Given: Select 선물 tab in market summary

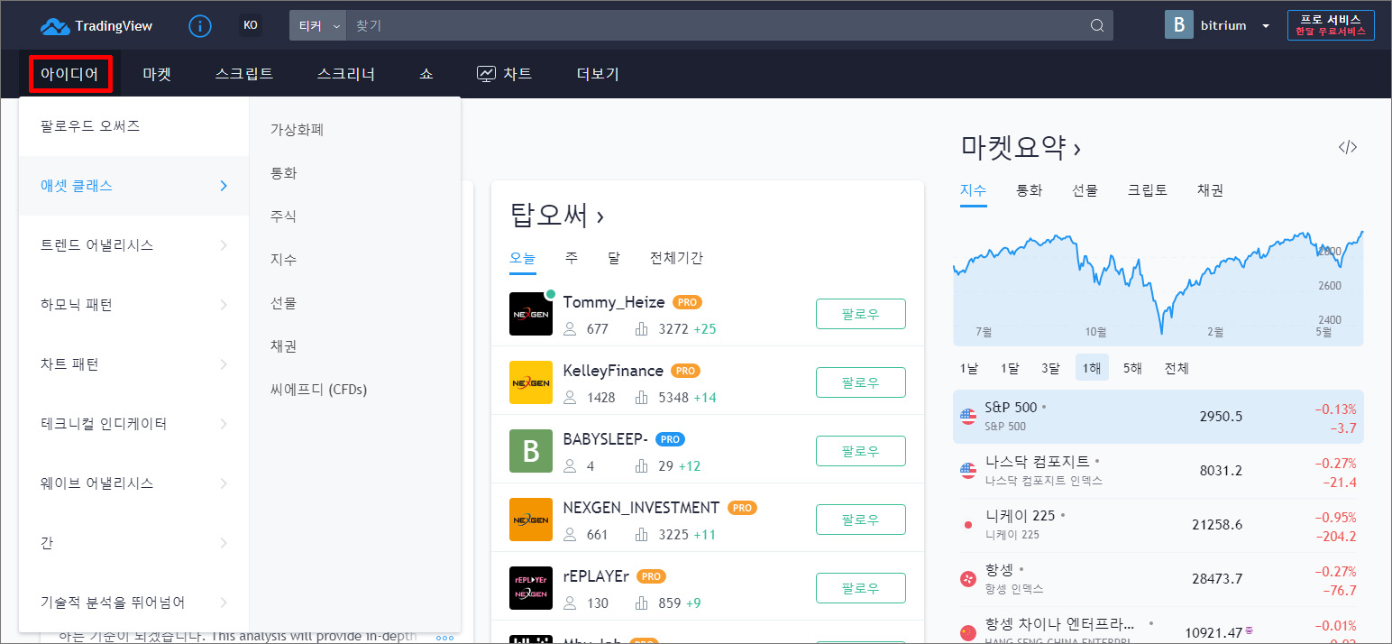Looking at the screenshot, I should click(x=1085, y=190).
